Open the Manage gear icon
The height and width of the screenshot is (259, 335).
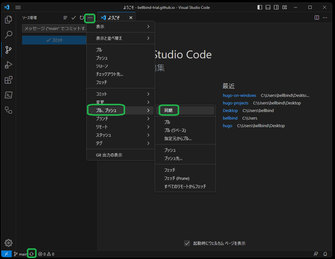coord(9,243)
